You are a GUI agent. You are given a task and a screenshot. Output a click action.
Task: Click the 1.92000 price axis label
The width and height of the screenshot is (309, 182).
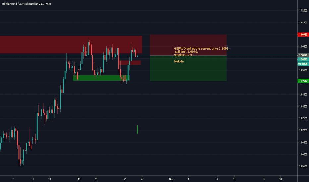coord(303,11)
